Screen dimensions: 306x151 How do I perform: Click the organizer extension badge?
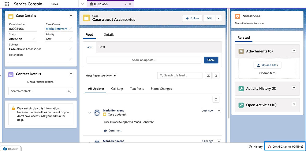pos(10,149)
